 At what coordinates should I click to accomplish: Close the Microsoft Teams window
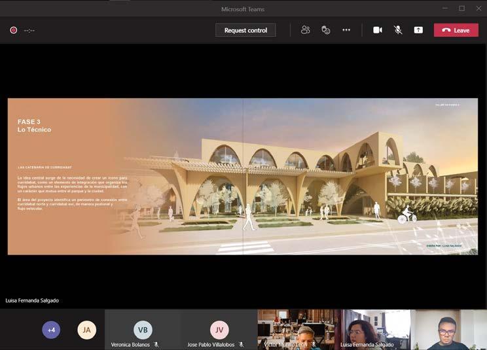pos(478,9)
